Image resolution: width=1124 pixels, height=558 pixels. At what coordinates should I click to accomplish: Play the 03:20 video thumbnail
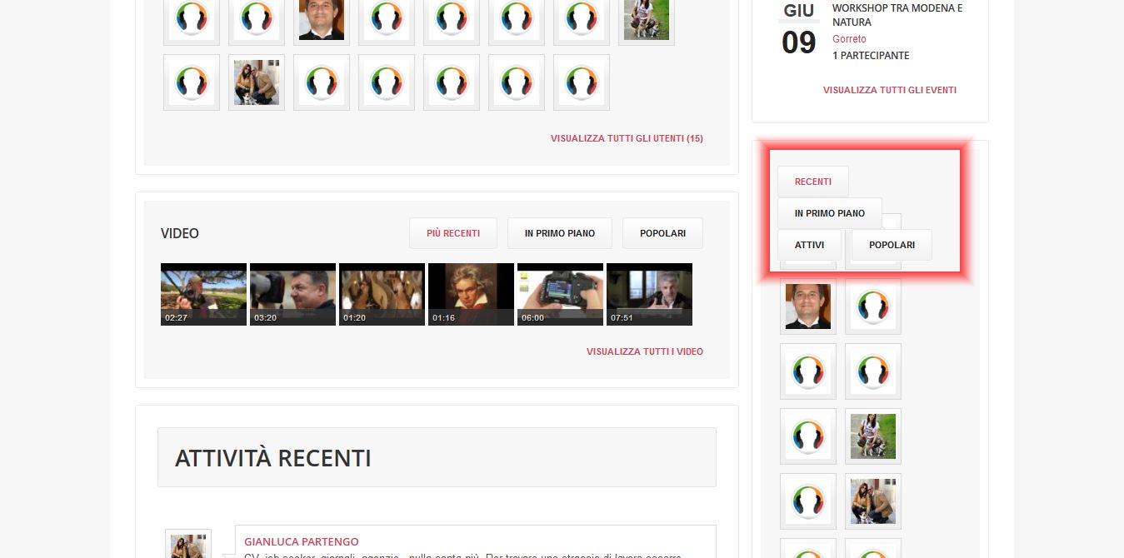(x=292, y=294)
